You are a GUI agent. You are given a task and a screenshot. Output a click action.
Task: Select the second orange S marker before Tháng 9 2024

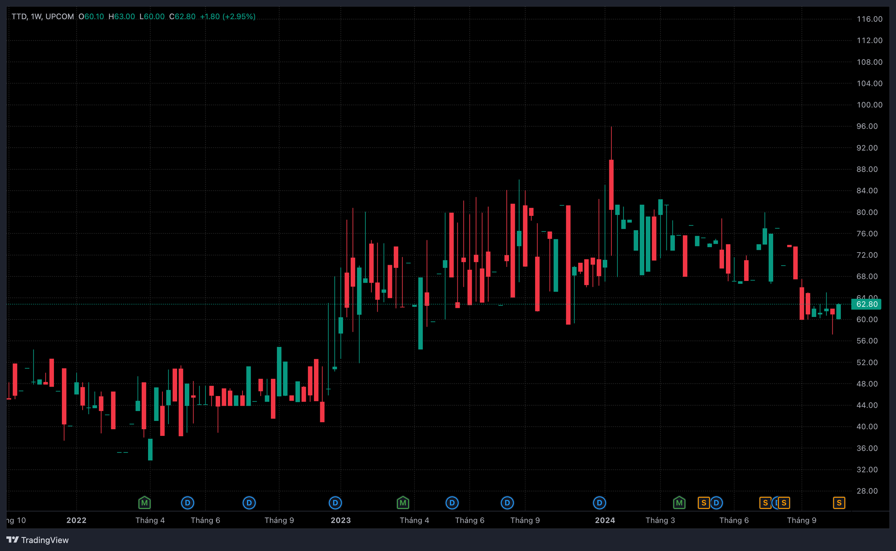point(784,503)
